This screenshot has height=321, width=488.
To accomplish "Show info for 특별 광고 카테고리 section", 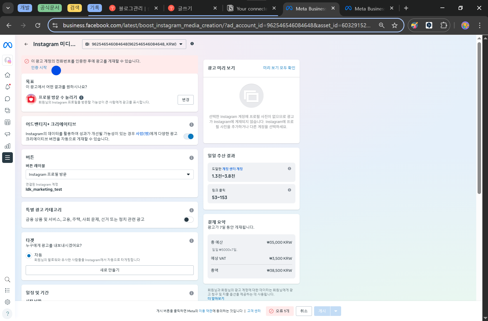I will (192, 210).
